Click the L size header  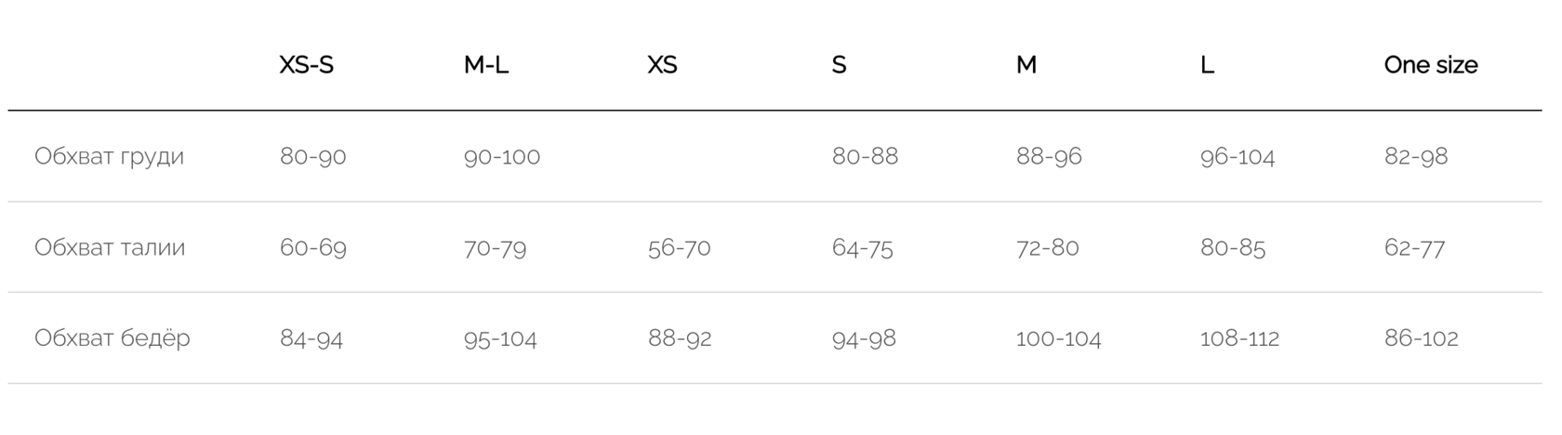click(1207, 65)
